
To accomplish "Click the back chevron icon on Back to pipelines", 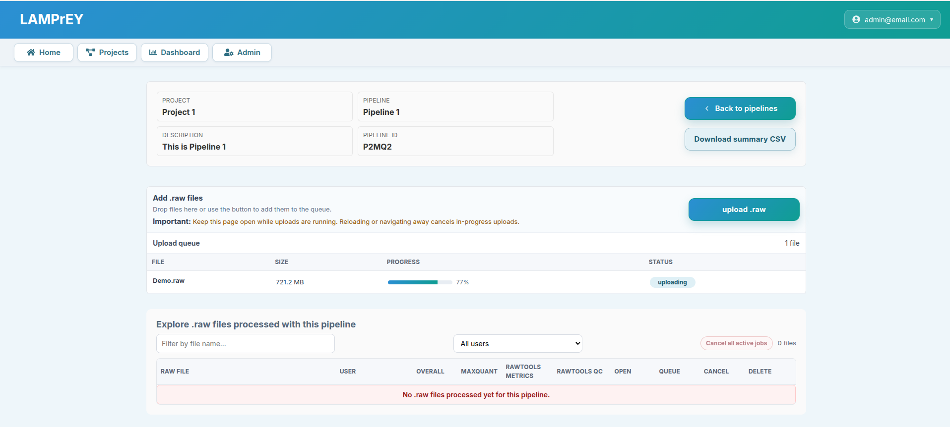I will [707, 108].
